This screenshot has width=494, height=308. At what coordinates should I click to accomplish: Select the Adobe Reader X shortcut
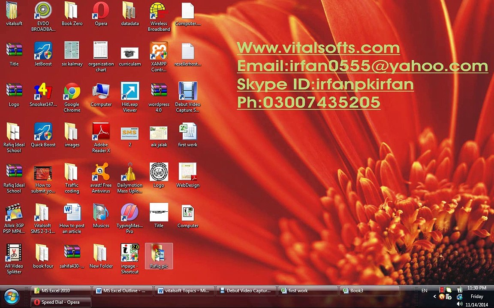[101, 138]
